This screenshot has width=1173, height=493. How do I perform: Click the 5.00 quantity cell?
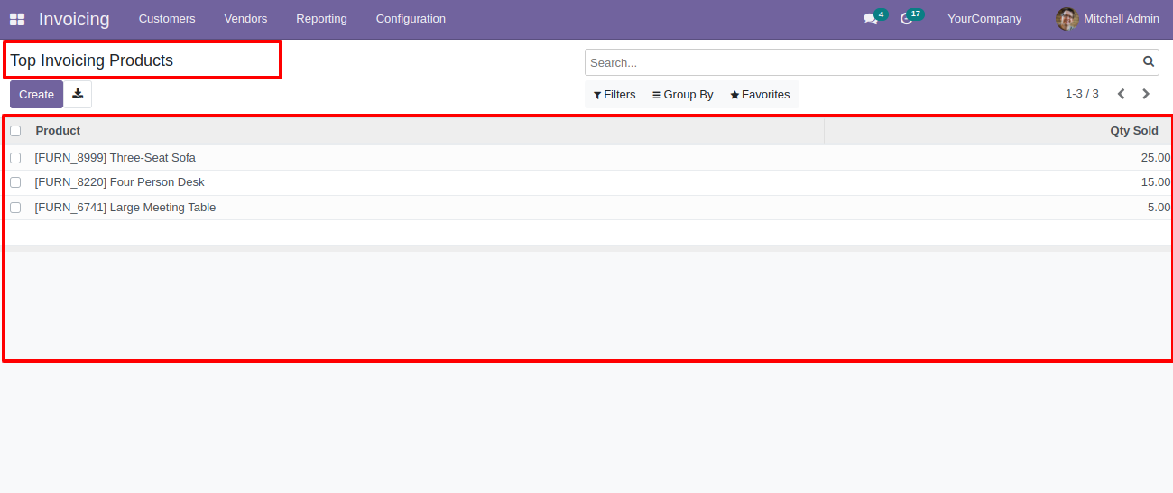click(1159, 208)
